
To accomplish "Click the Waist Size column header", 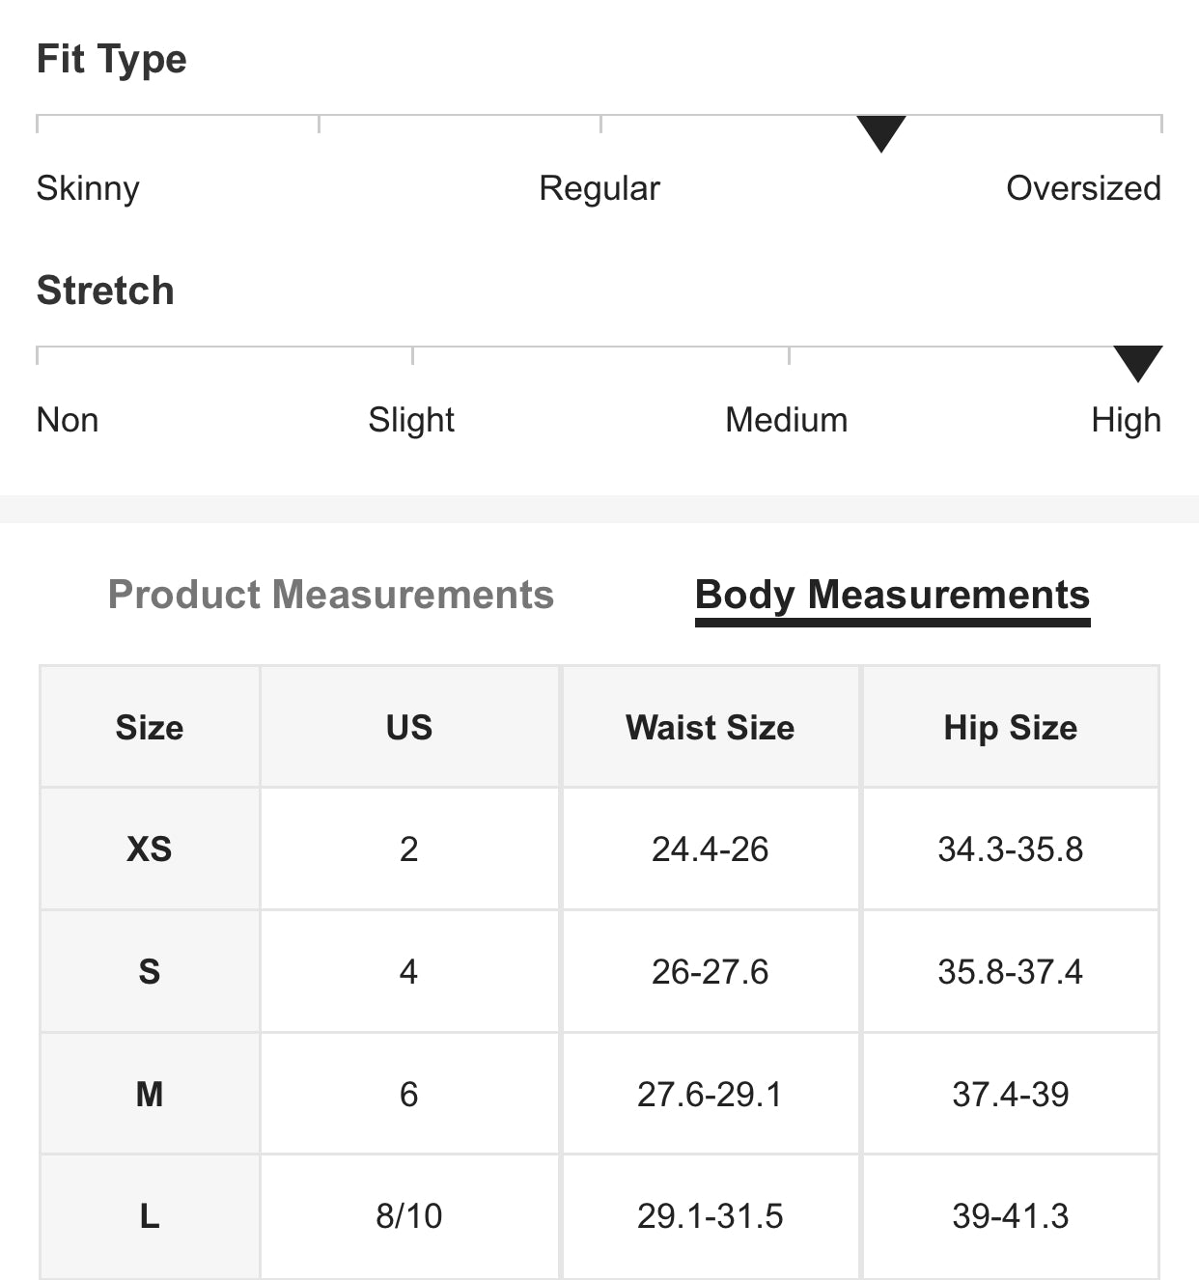I will (x=710, y=727).
